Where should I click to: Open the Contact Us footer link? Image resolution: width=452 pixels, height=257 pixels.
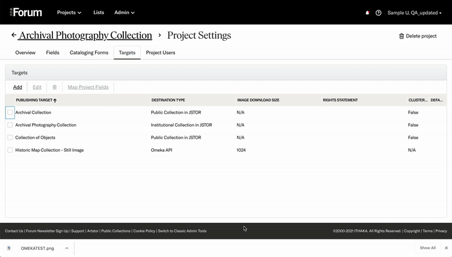14,231
